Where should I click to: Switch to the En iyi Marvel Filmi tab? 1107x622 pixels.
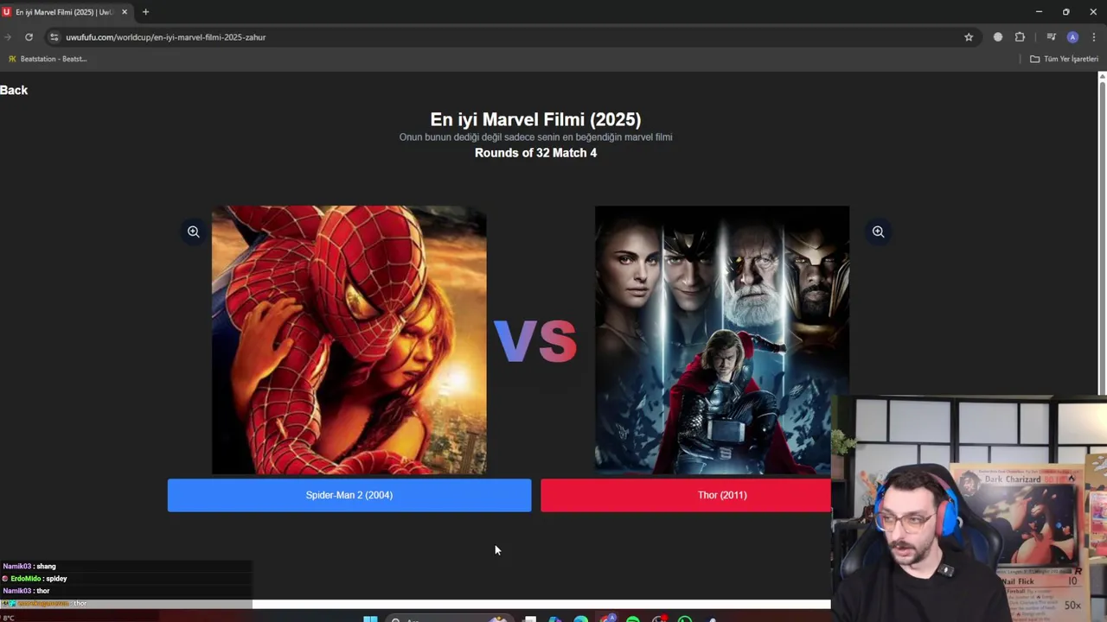65,12
